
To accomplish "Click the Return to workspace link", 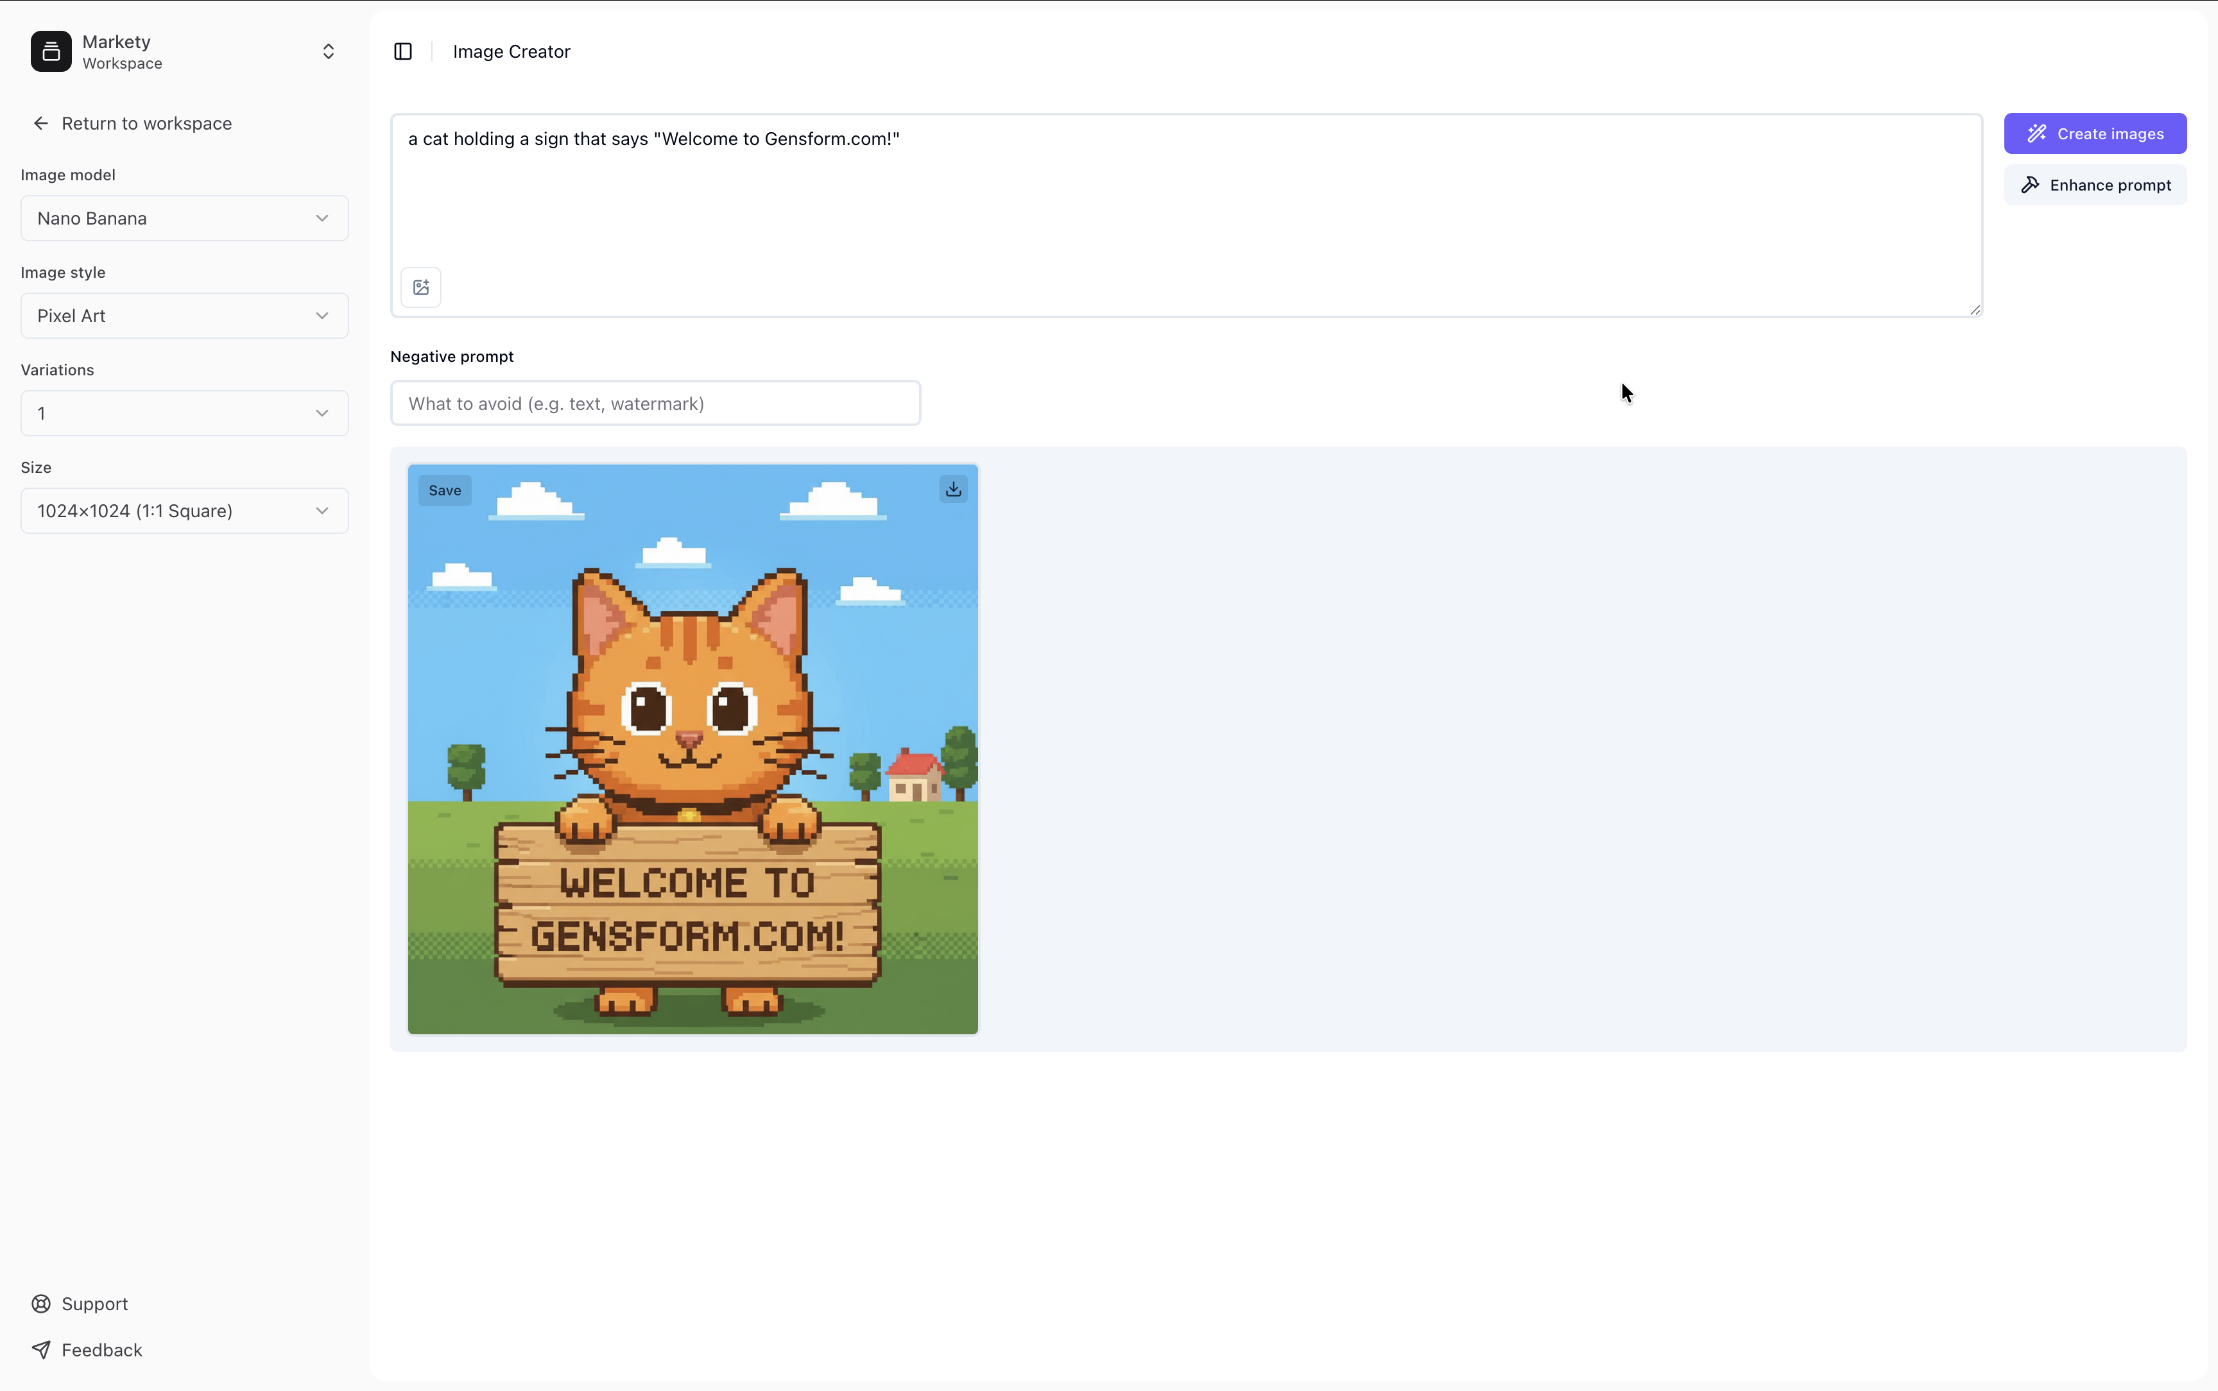I will pos(146,123).
